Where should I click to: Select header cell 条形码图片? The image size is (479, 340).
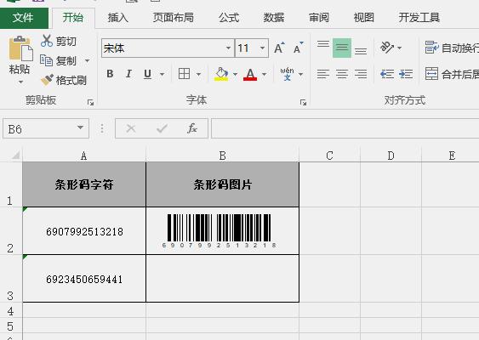coord(223,184)
